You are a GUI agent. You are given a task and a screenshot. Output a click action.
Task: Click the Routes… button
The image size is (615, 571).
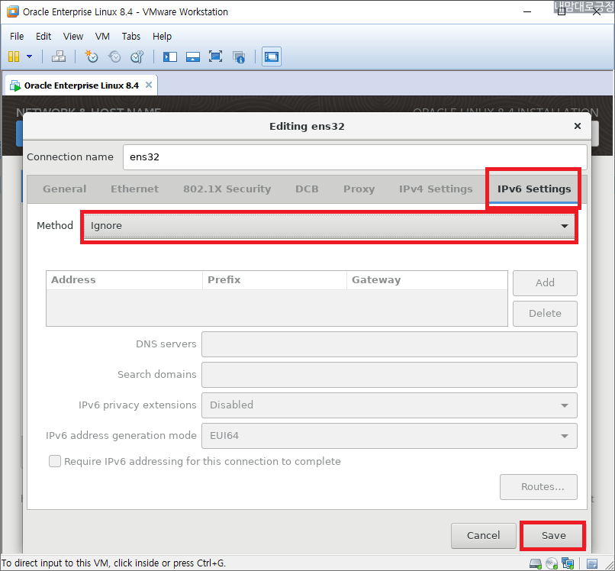(x=539, y=487)
